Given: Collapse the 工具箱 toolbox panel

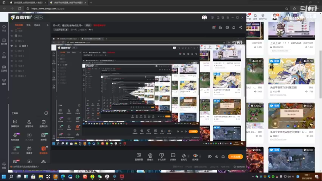Looking at the screenshot, I should 46,113.
